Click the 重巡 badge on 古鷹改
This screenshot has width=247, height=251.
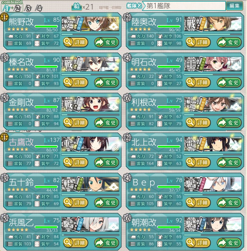(69, 144)
